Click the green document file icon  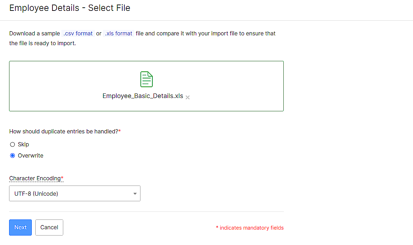pyautogui.click(x=146, y=79)
